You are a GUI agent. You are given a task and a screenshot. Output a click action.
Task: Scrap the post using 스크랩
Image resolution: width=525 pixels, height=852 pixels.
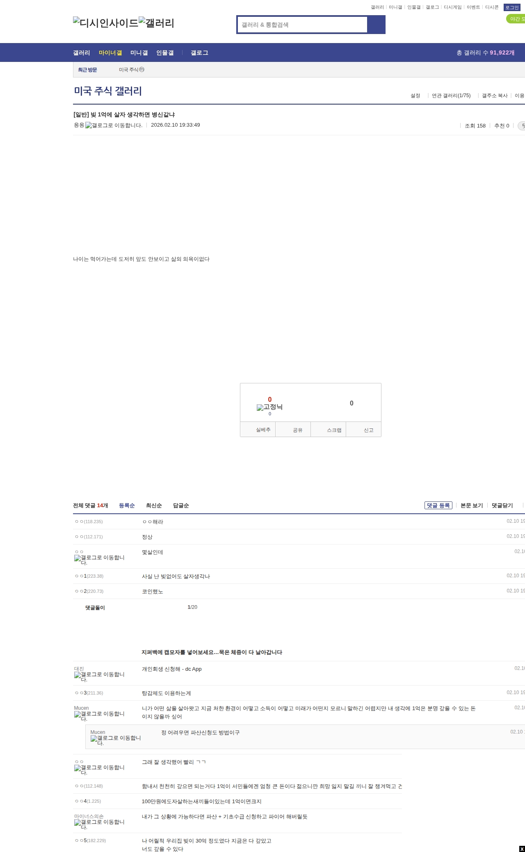pos(329,430)
